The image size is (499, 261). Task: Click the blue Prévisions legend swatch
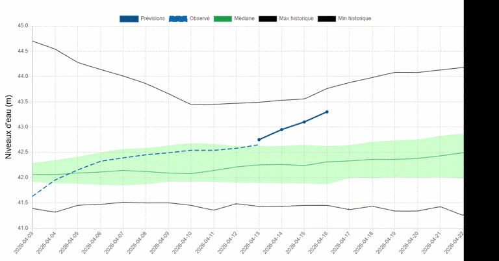(x=129, y=19)
